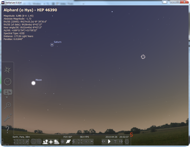Click the 'Magnitude: 1.95' info line
Viewport: 190px width, 147px height.
19,16
